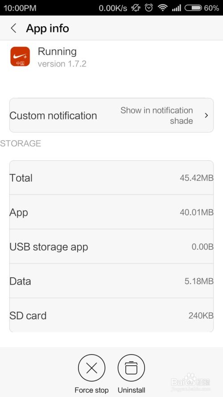Expand Custom notification chevron arrow
The height and width of the screenshot is (397, 223).
206,116
